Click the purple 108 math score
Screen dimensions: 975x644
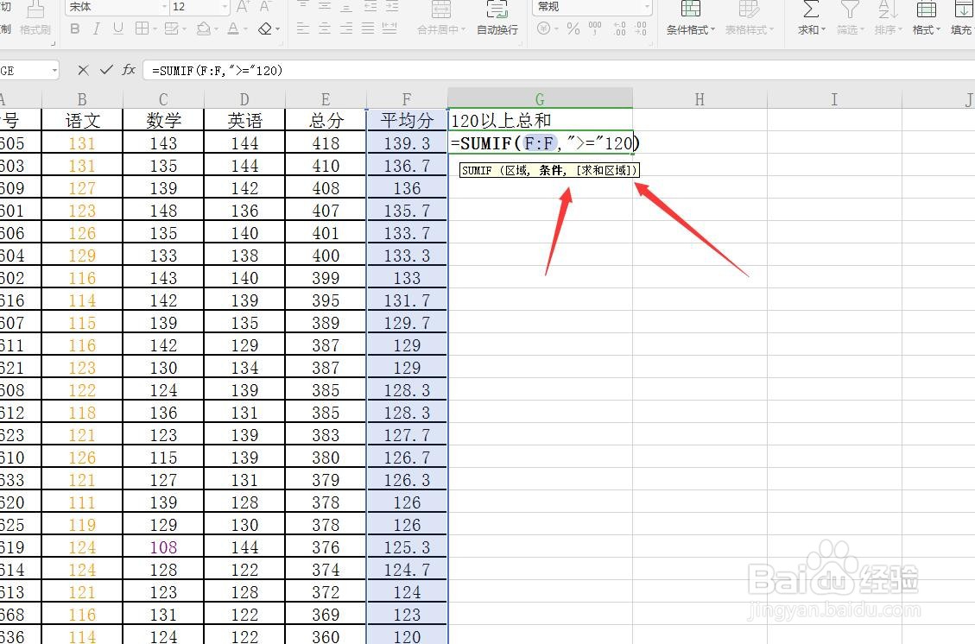click(x=163, y=547)
